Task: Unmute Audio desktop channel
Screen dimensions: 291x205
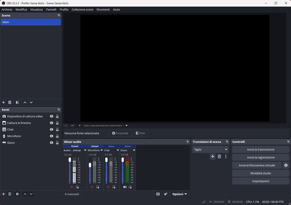Action: tap(71, 187)
